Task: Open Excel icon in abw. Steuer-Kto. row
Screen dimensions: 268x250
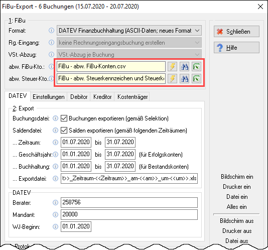Action: [x=196, y=78]
